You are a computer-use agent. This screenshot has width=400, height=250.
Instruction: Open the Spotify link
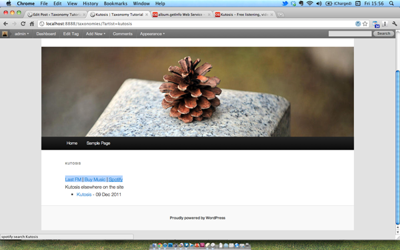pos(115,179)
